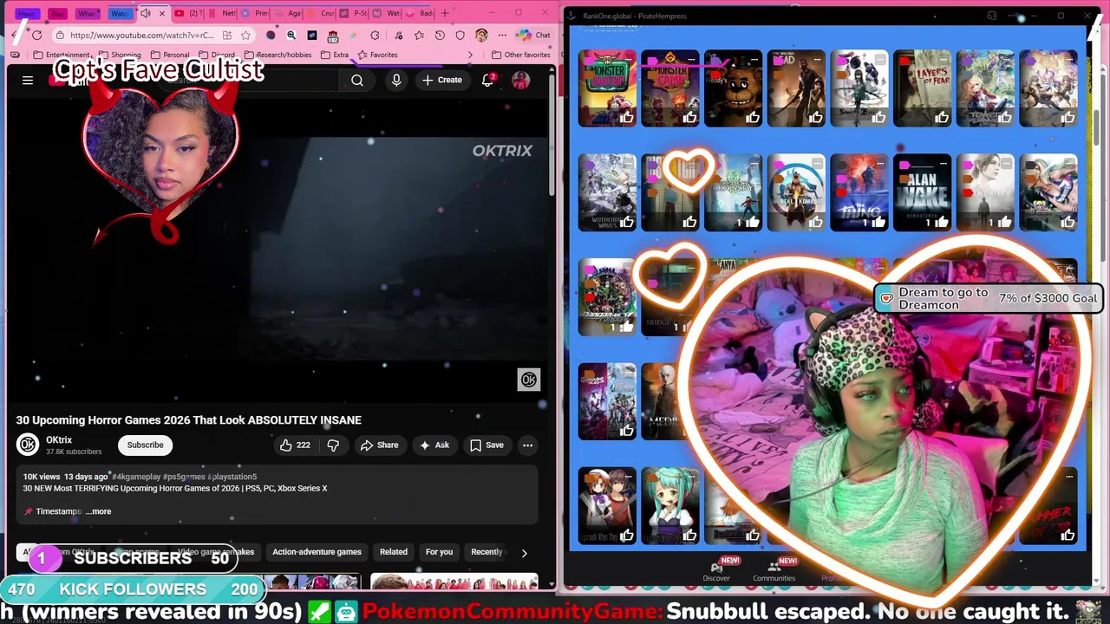This screenshot has height=624, width=1110.
Task: Expand the bookmarks bar overflow chevron
Action: tap(470, 55)
